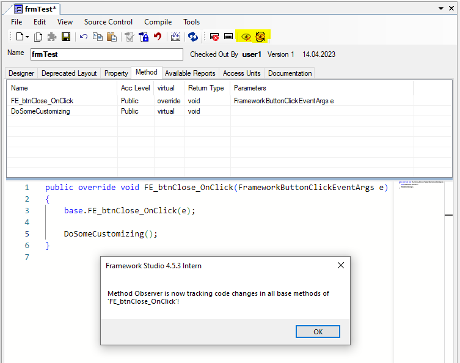Click the virtual column header
The height and width of the screenshot is (363, 460).
169,88
